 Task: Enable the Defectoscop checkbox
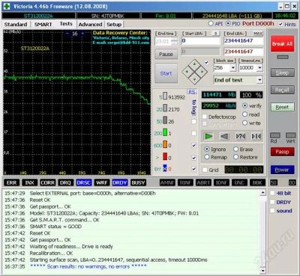point(205,117)
